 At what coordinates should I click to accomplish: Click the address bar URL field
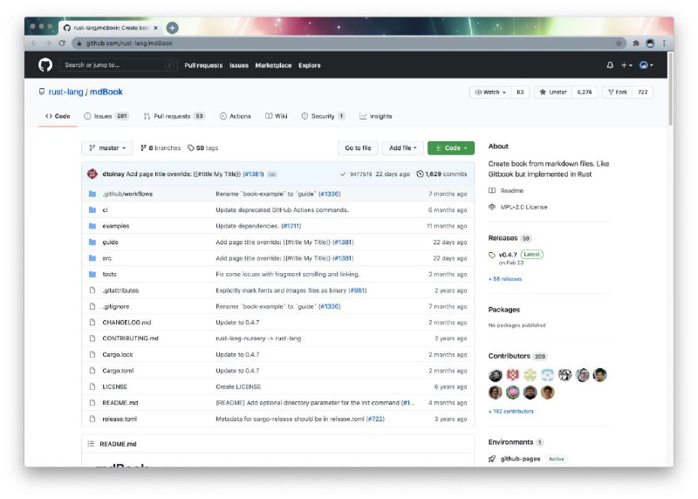[x=347, y=43]
